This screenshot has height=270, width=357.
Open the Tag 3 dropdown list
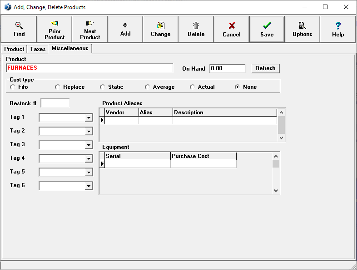[x=89, y=145]
